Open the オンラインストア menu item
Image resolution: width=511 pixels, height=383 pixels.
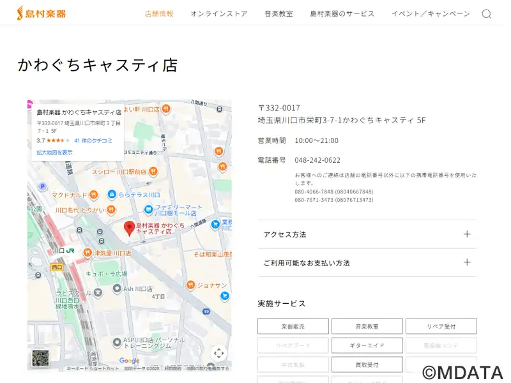pos(218,14)
